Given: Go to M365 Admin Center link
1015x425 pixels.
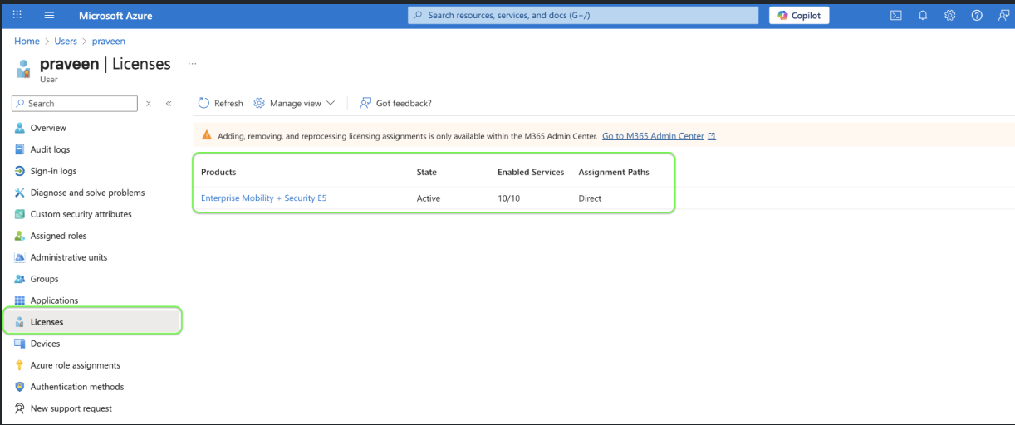Looking at the screenshot, I should tap(653, 136).
